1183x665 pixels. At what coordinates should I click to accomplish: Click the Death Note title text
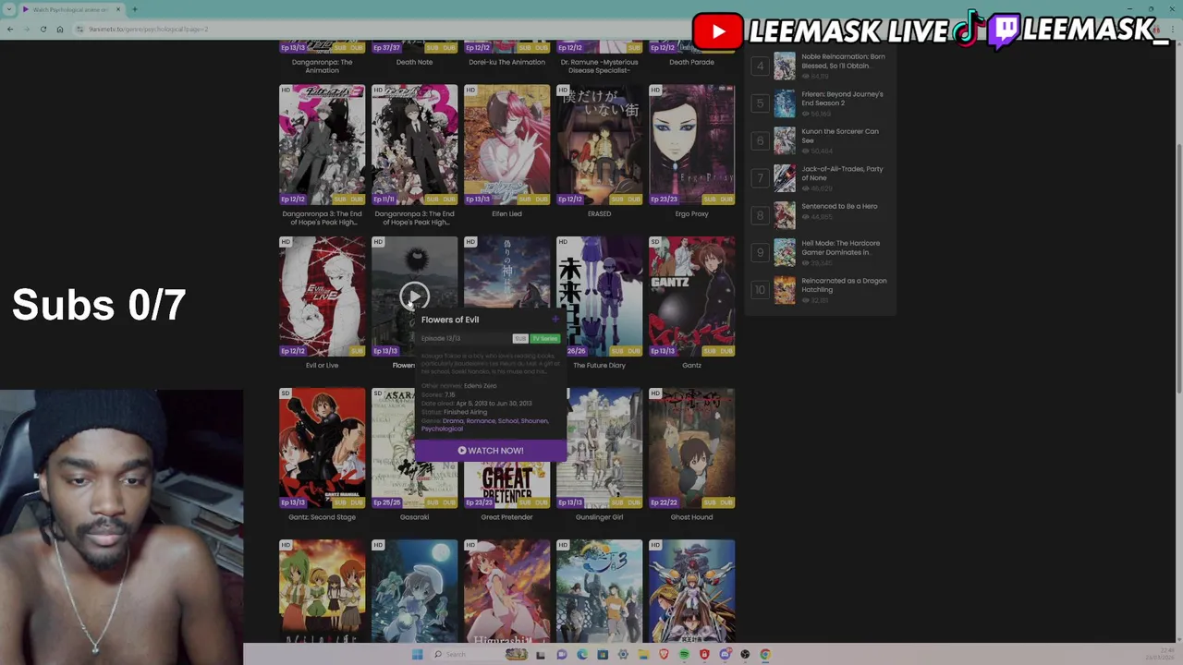(414, 62)
